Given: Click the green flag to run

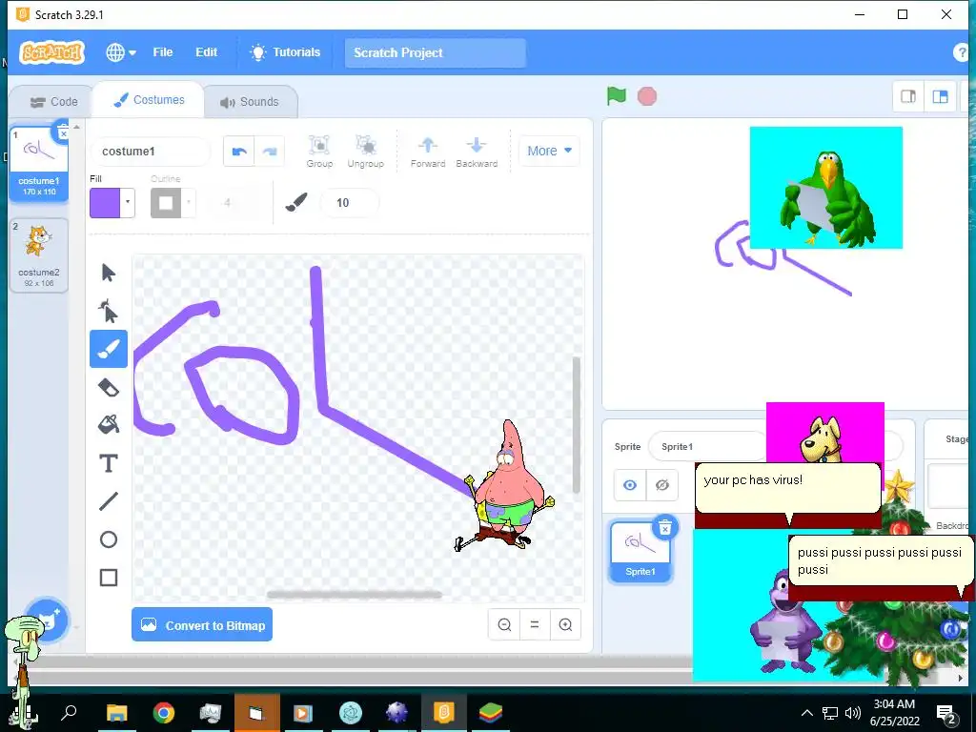Looking at the screenshot, I should [x=617, y=96].
